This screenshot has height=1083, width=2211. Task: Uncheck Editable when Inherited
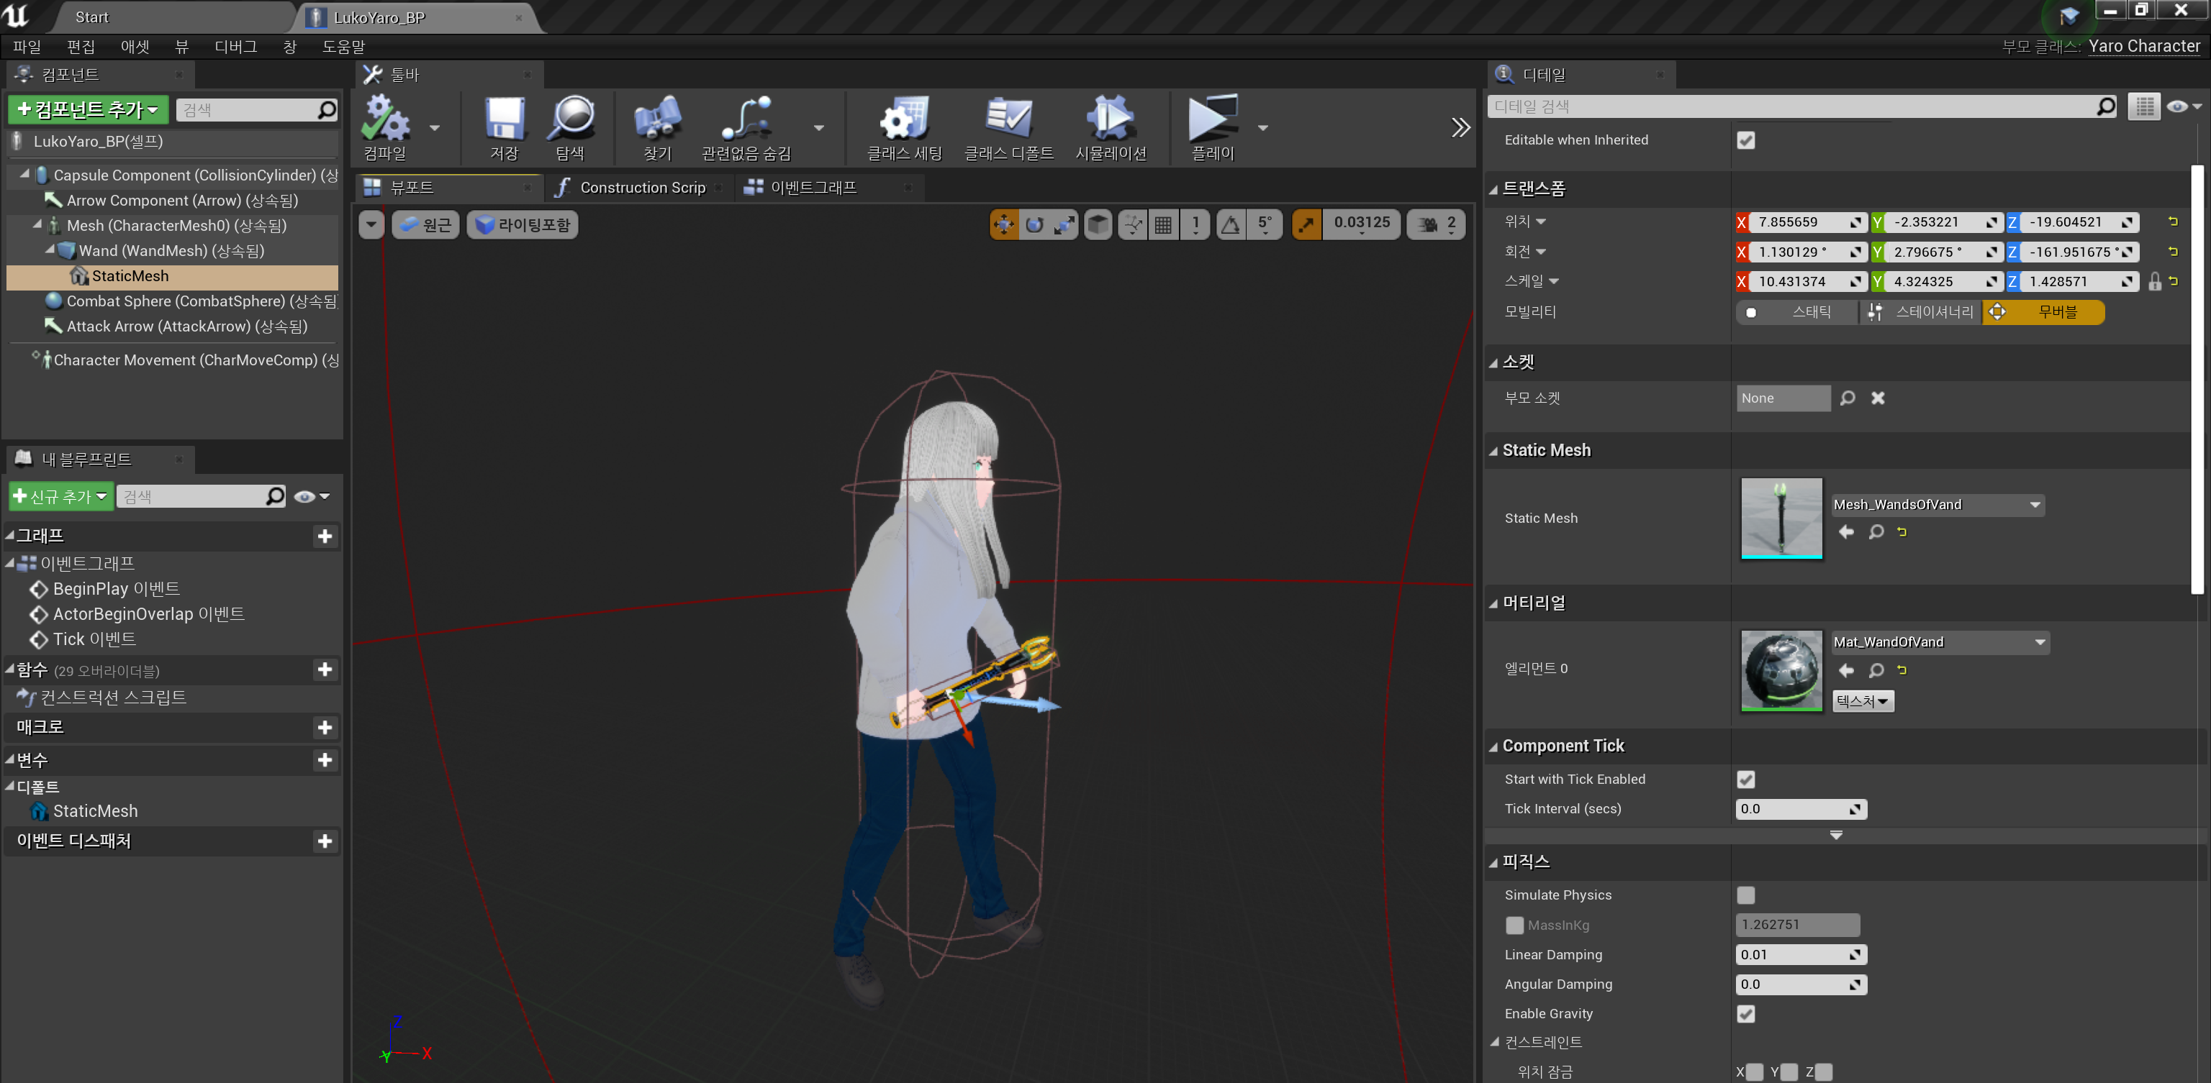pos(1747,140)
